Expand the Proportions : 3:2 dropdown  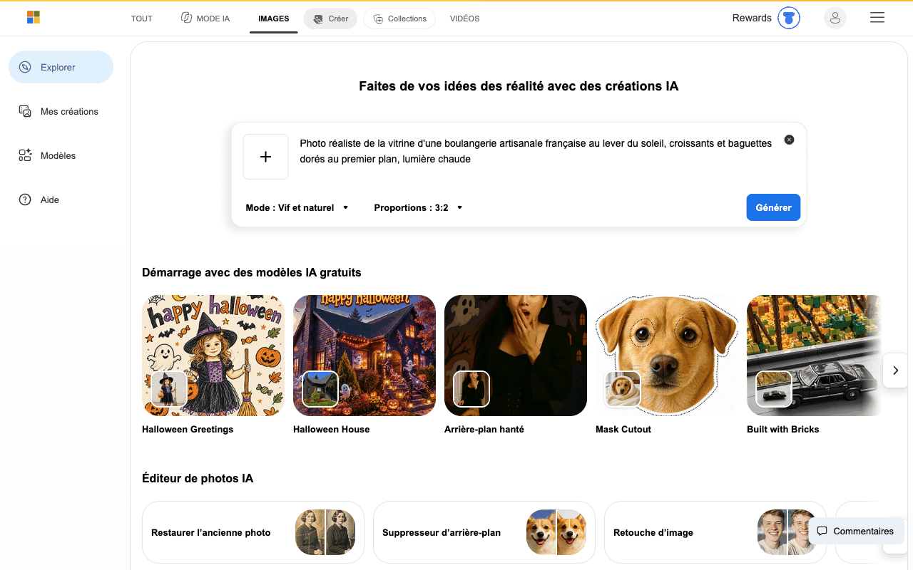(x=418, y=207)
